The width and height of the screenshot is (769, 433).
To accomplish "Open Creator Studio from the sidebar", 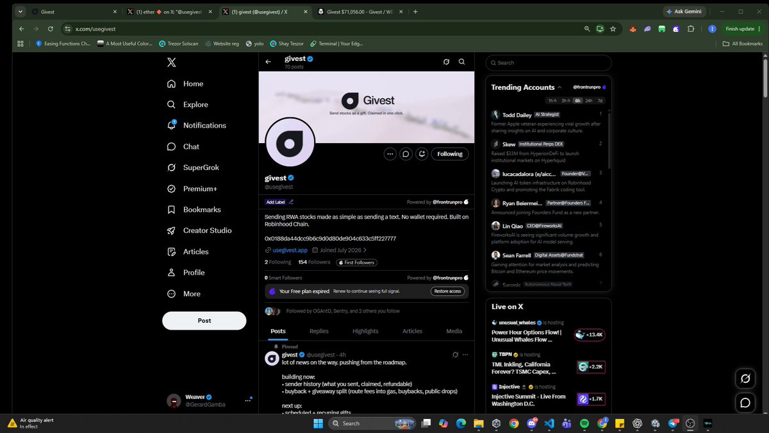I will pyautogui.click(x=199, y=230).
